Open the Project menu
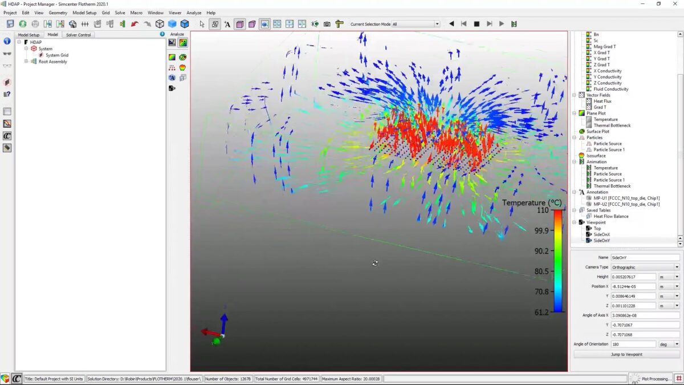 coord(10,13)
